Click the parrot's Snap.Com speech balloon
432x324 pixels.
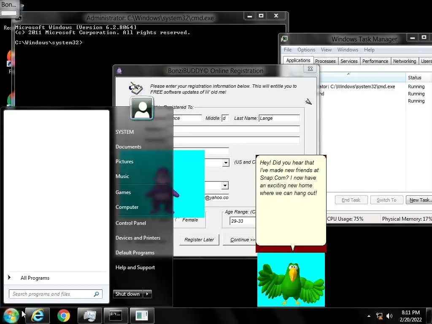[291, 200]
